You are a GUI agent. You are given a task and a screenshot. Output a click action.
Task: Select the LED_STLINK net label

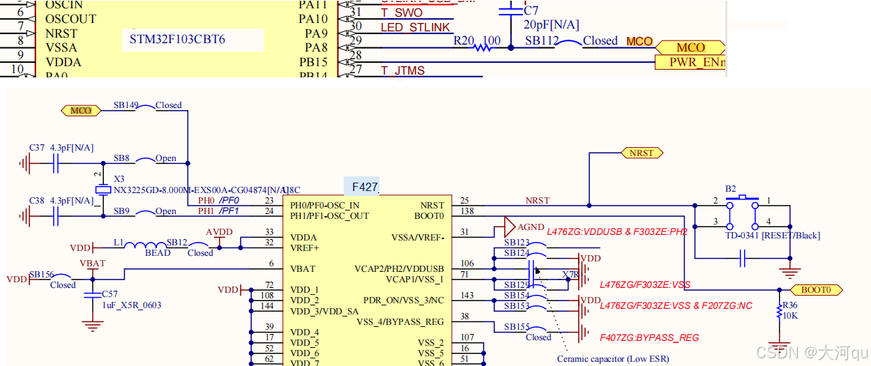point(416,28)
